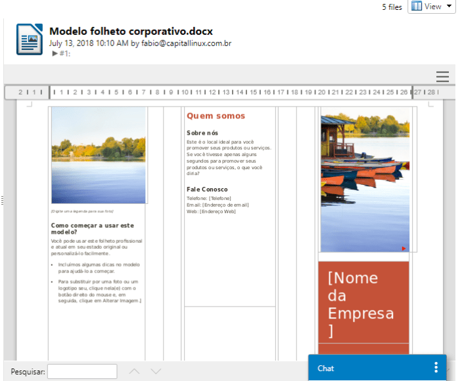Expand the #1 version disclosure triangle
Viewport: 460px width, 381px height.
pyautogui.click(x=55, y=53)
